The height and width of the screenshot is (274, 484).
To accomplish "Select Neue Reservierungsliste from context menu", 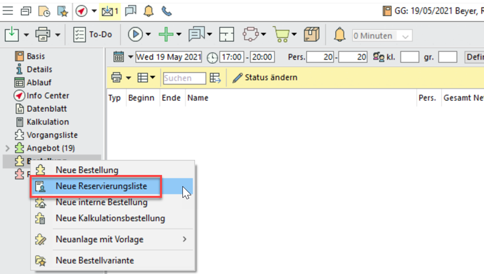I will point(101,186).
